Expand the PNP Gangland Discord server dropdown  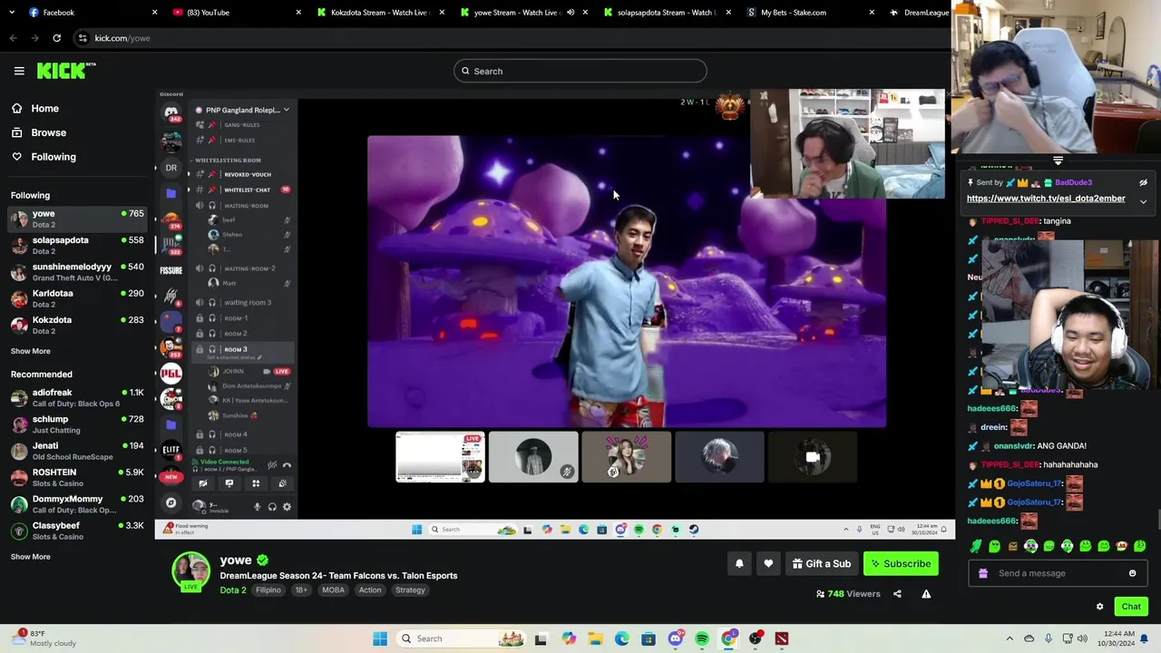tap(286, 110)
